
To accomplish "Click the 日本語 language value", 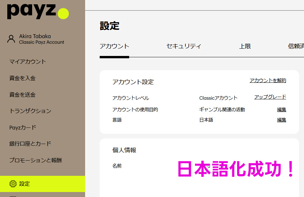I will point(206,120).
